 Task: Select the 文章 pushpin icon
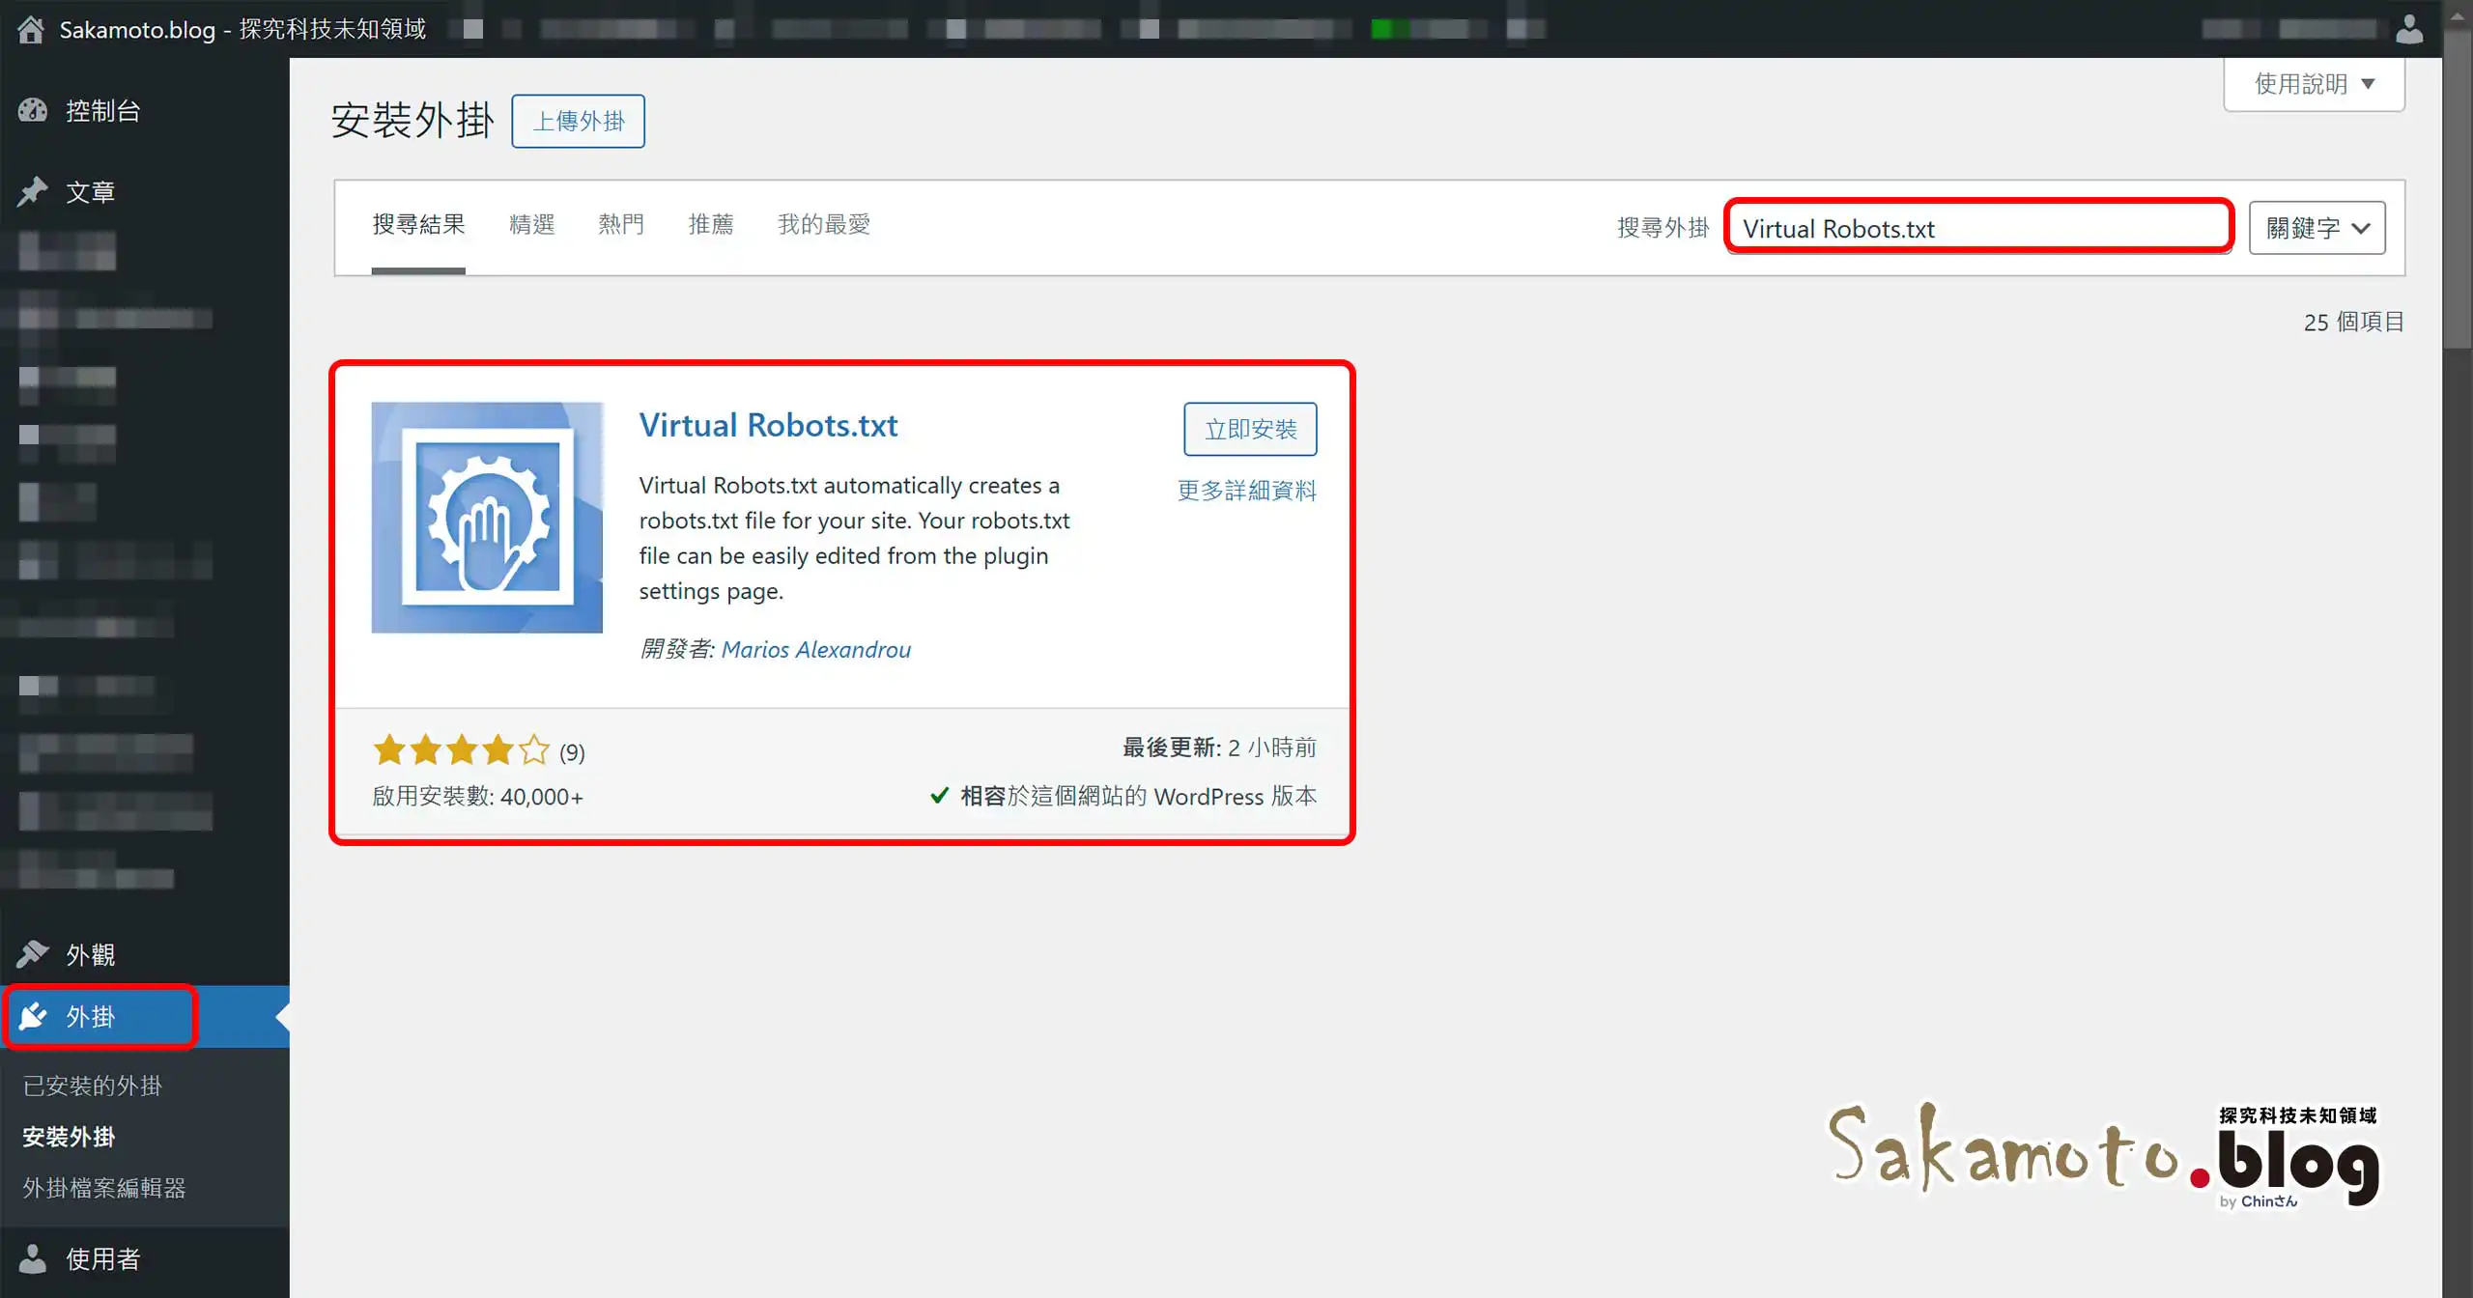point(32,191)
